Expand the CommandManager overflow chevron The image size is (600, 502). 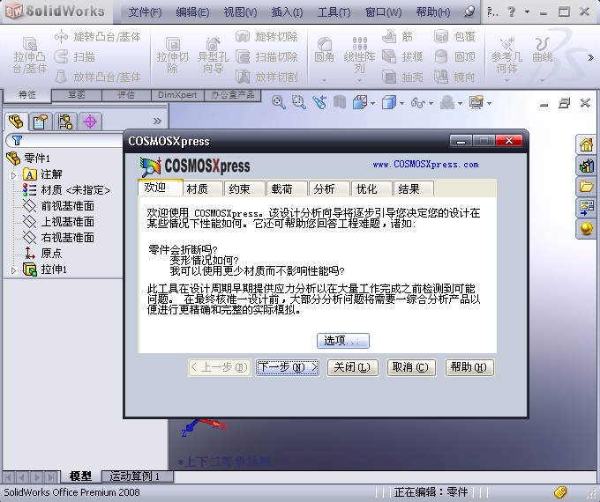tap(591, 58)
